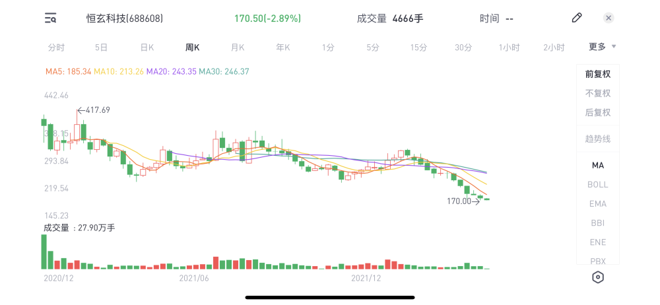Choose the EMA indicator

[598, 204]
